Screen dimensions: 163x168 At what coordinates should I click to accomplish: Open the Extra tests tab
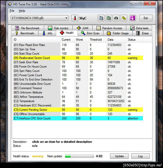[139, 28]
